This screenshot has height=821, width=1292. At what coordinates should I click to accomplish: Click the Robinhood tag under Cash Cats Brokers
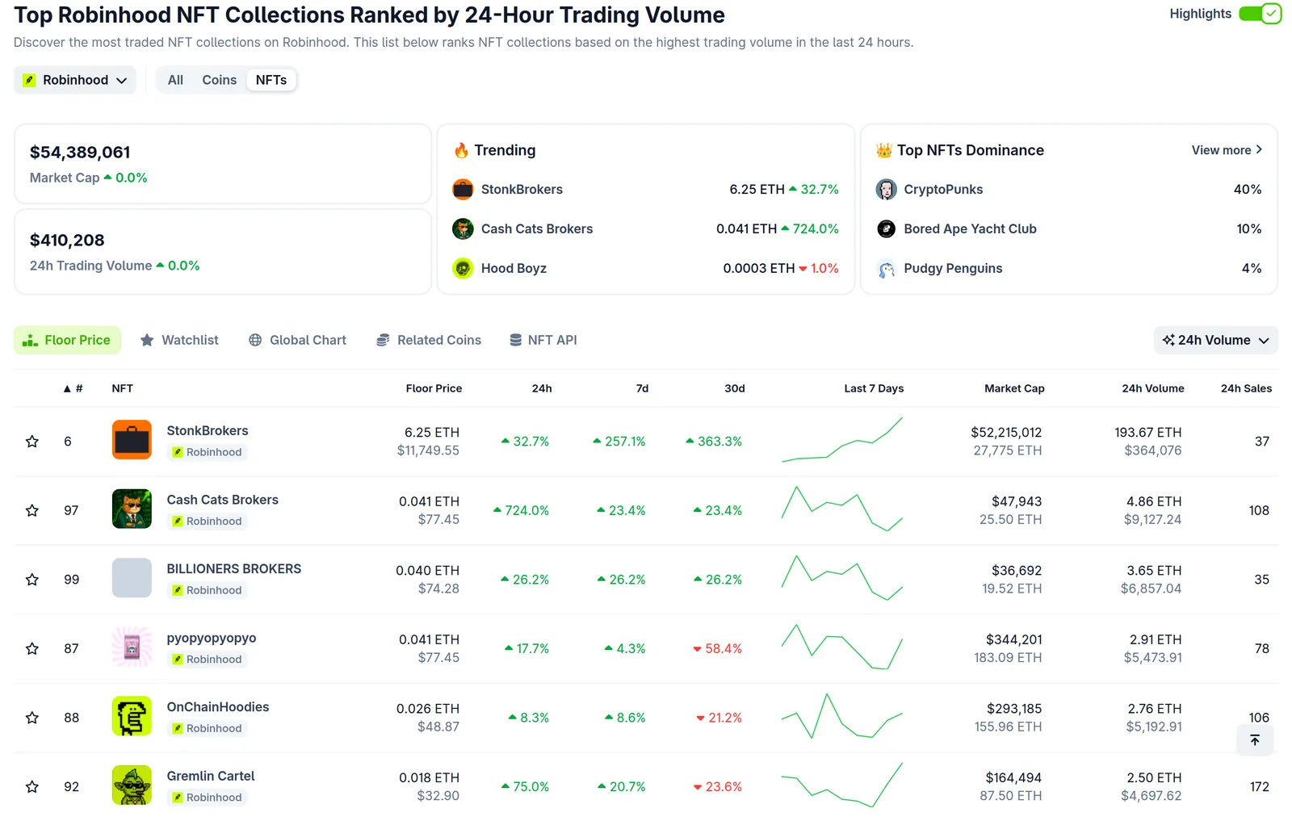207,522
